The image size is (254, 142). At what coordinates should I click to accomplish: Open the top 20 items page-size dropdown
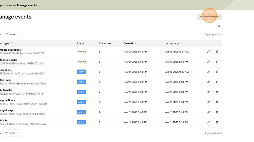[12, 34]
